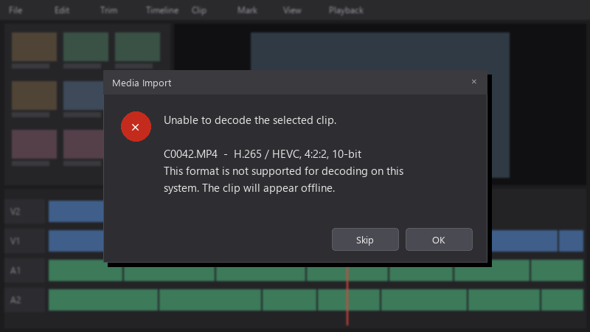Select the first clip on track A1
590x332 pixels.
coord(86,270)
